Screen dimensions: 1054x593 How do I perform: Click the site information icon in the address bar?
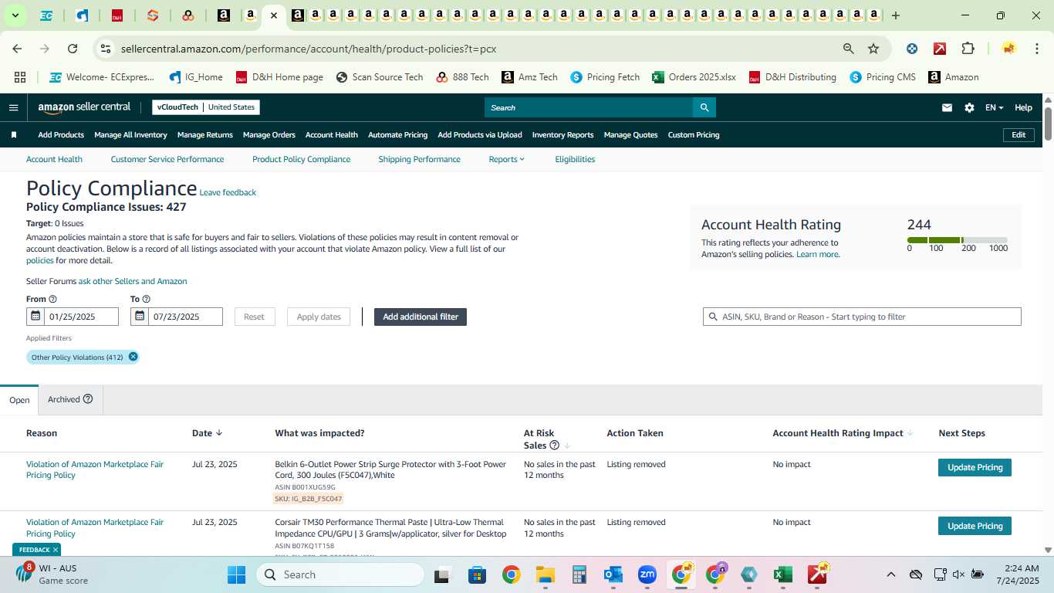106,49
